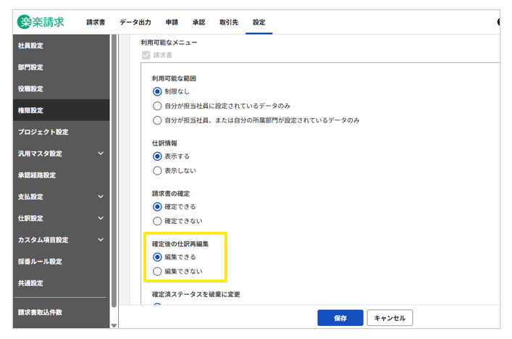Select 確定できない under 請求書の確定

coord(157,221)
